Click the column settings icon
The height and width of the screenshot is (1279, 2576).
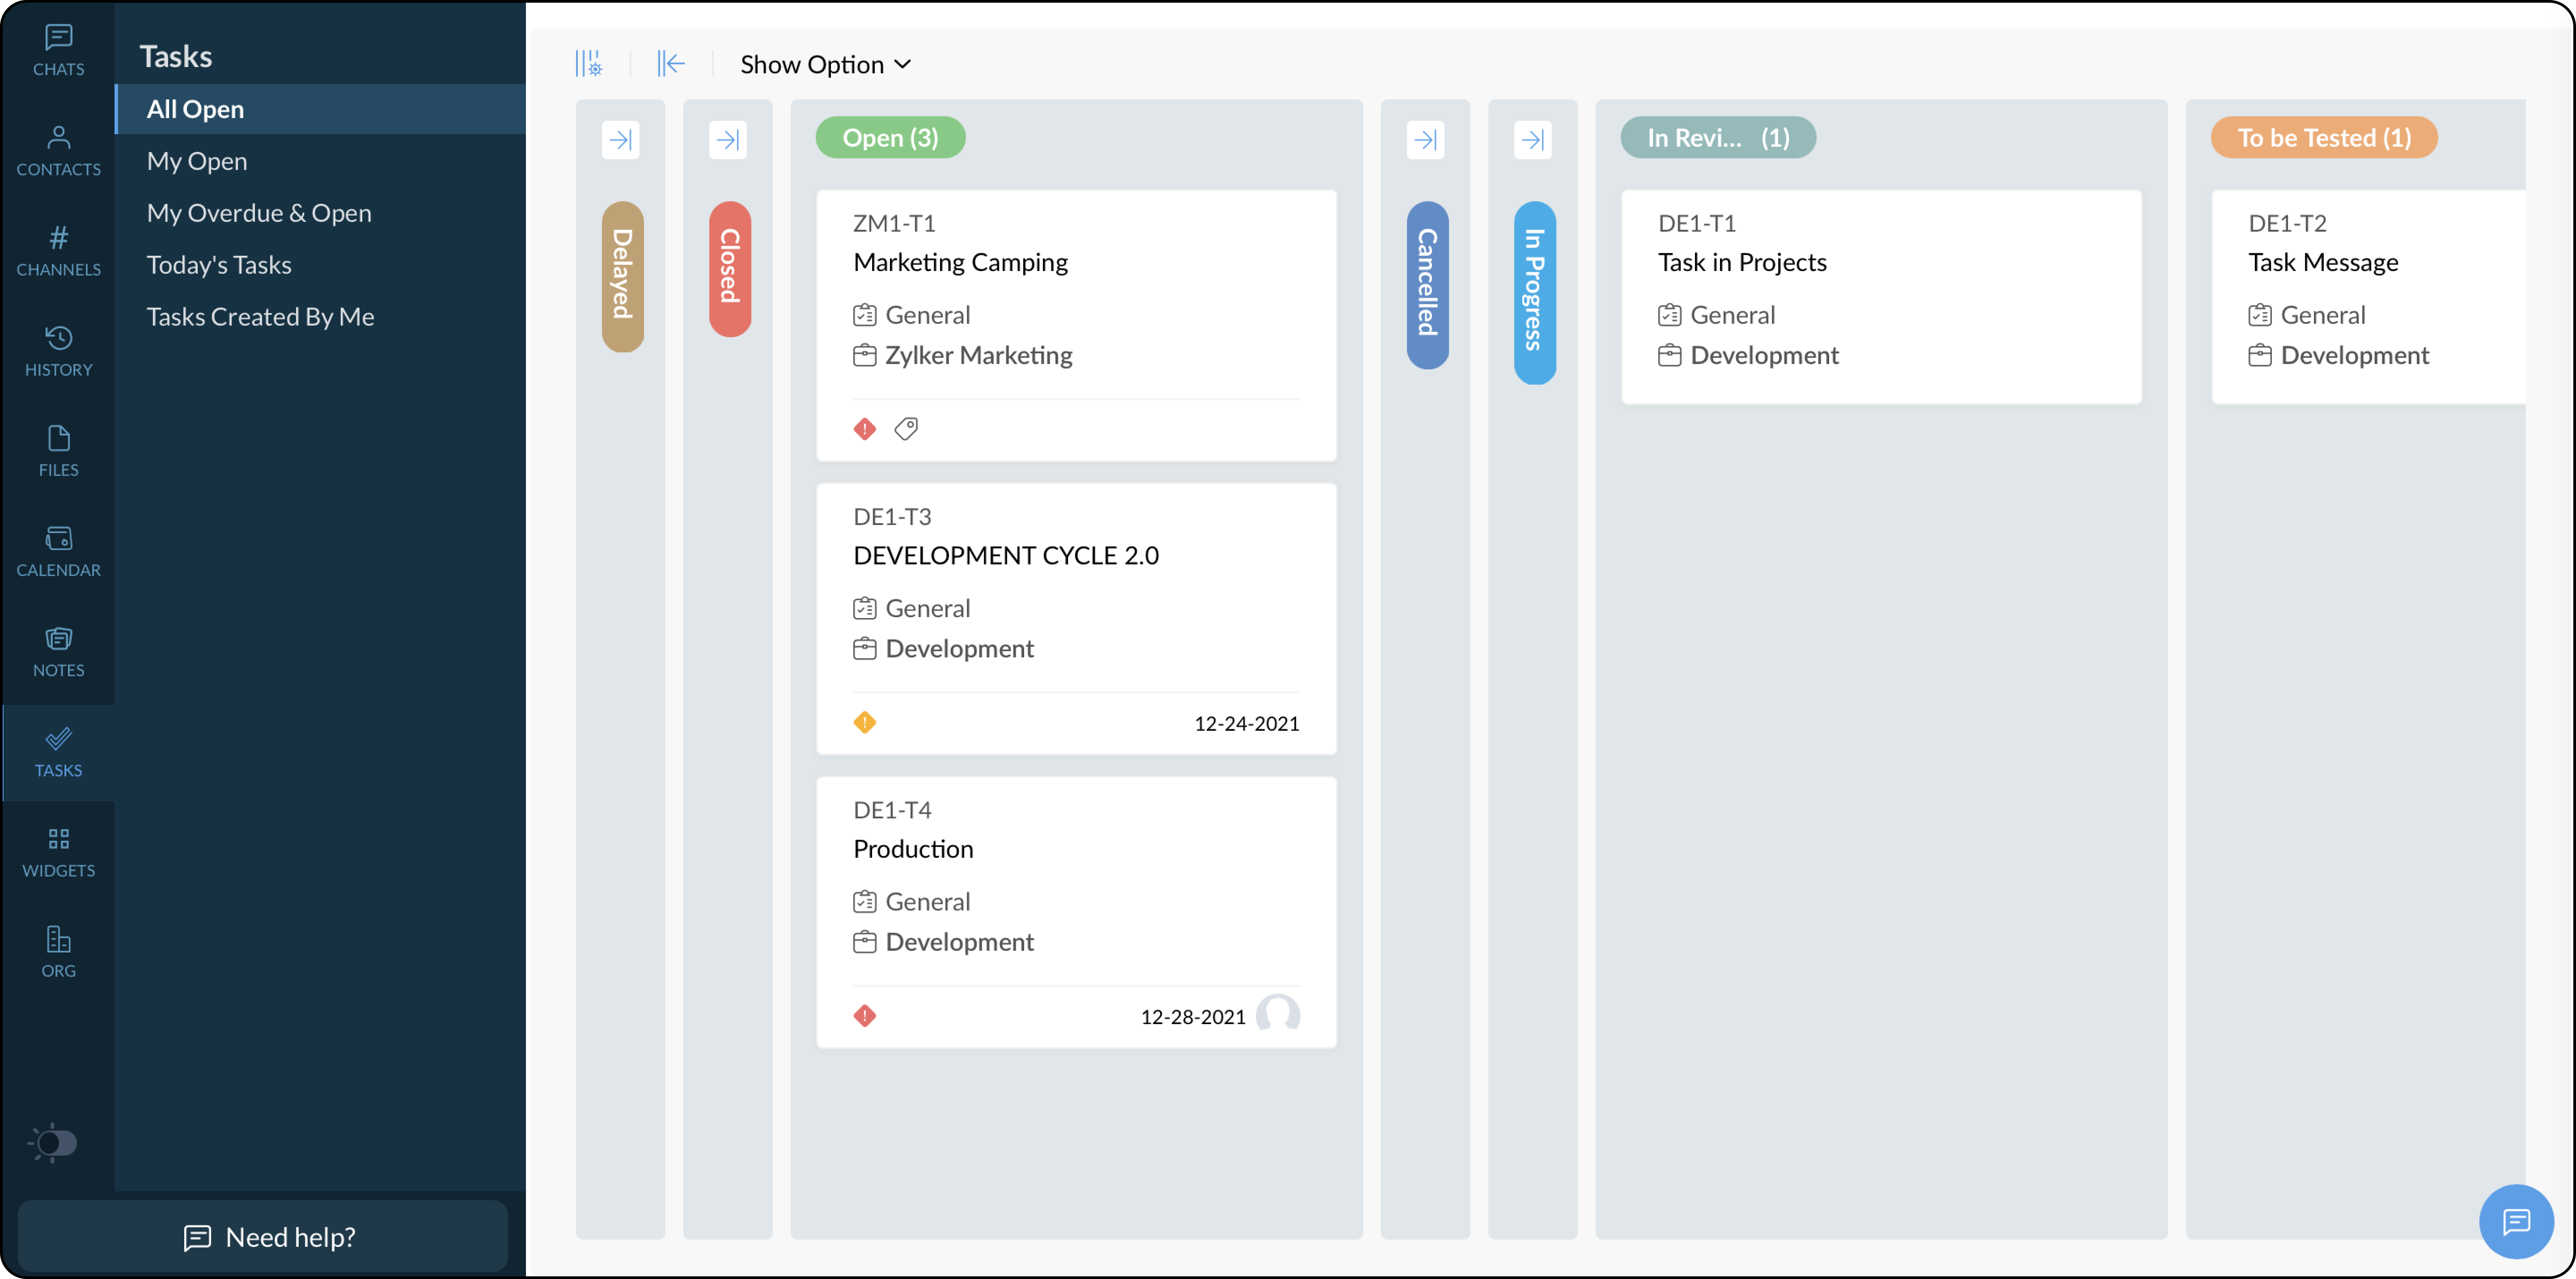(589, 64)
